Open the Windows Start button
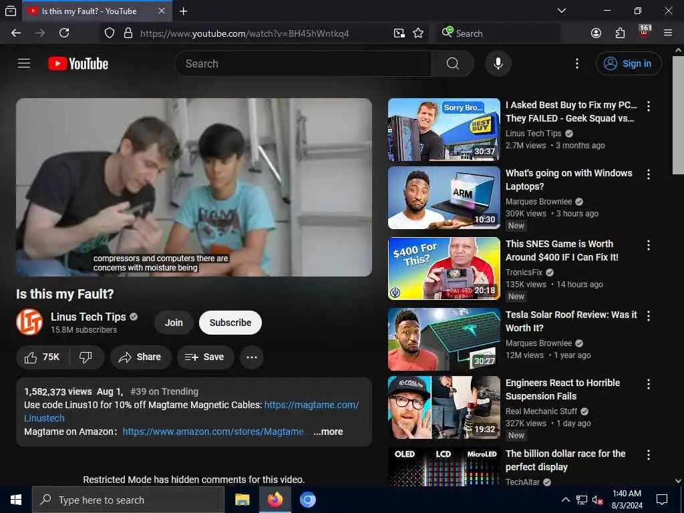The image size is (684, 513). pos(16,500)
